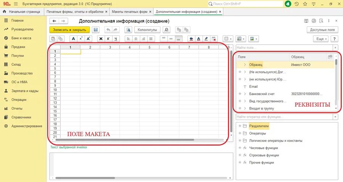Image resolution: width=343 pixels, height=182 pixels.
Task: Set horizontal alignment to right
Action: point(143,39)
